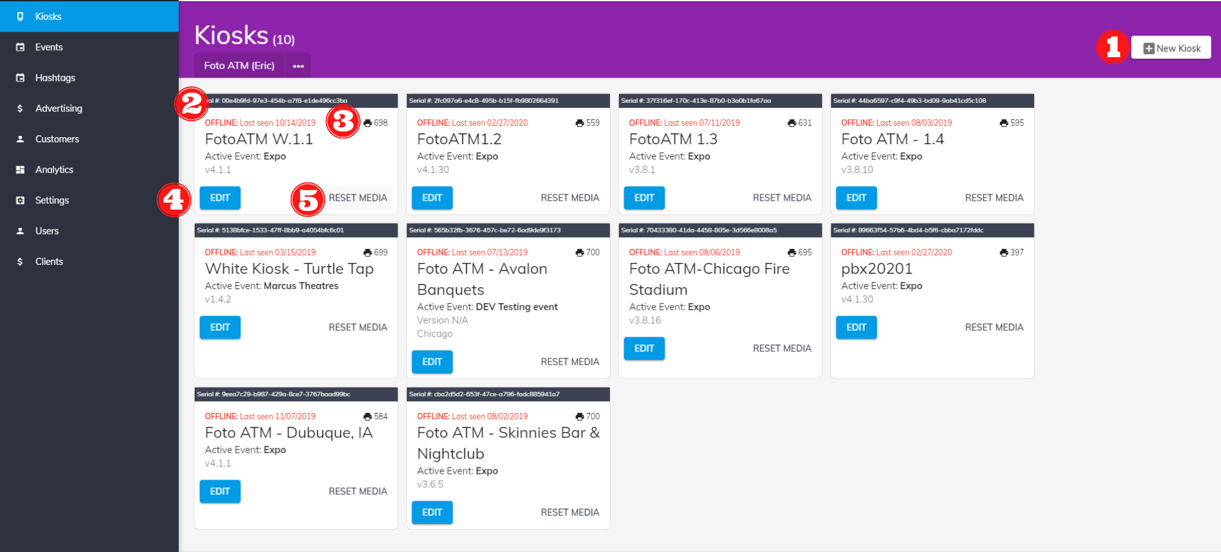Switch to the Events section

[49, 46]
